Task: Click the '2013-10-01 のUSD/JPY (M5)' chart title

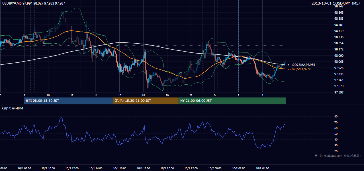Action: click(336, 3)
